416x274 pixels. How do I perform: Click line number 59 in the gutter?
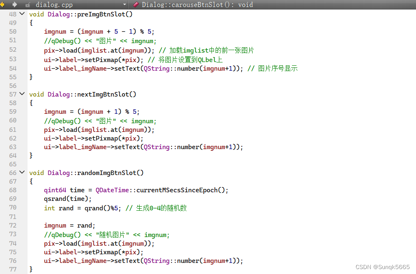(x=13, y=112)
